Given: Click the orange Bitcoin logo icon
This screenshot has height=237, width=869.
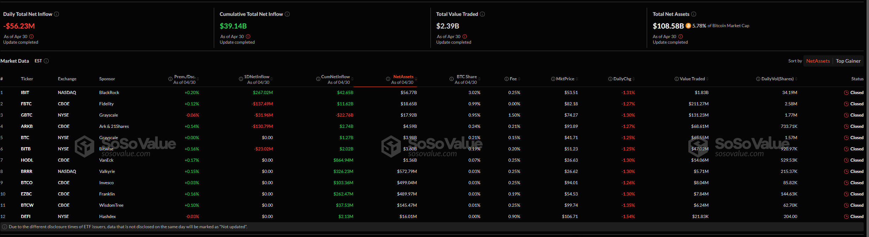Looking at the screenshot, I should point(688,26).
